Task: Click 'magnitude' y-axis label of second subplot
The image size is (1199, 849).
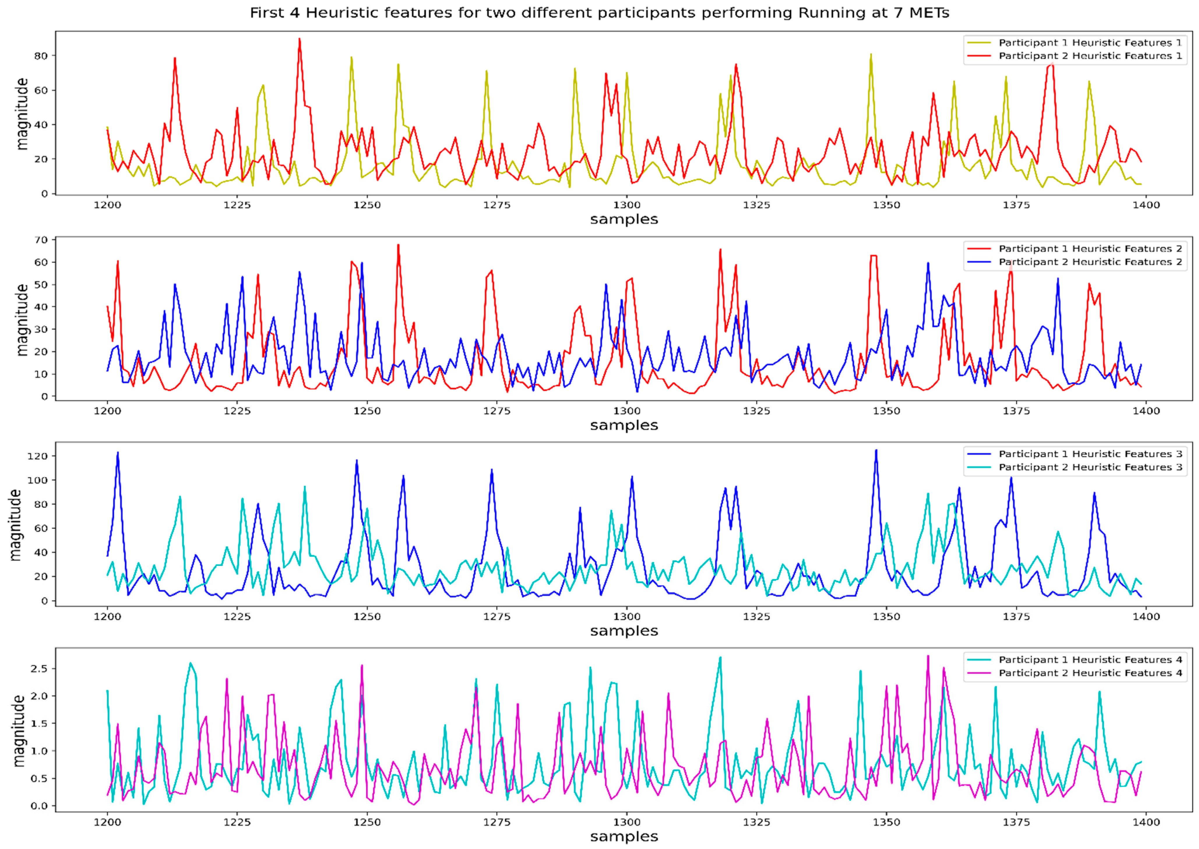Action: click(22, 320)
